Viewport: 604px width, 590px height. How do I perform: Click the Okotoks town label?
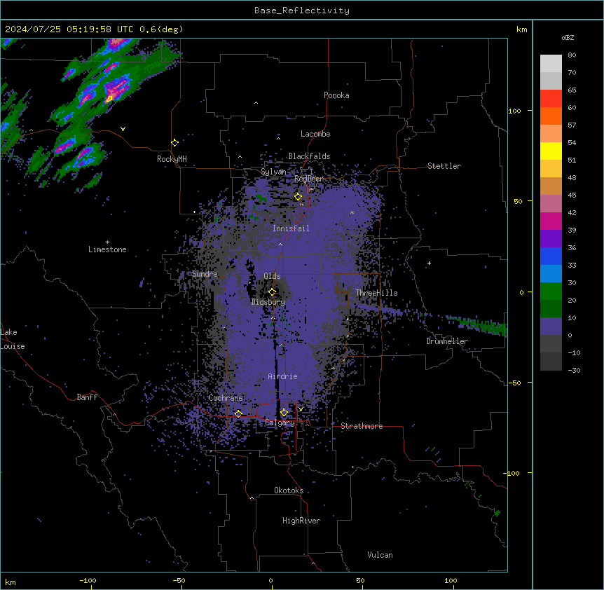(x=289, y=490)
